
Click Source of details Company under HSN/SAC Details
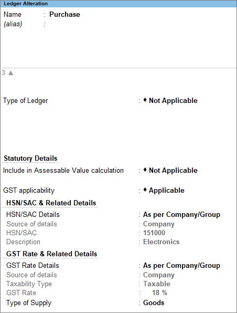[159, 224]
